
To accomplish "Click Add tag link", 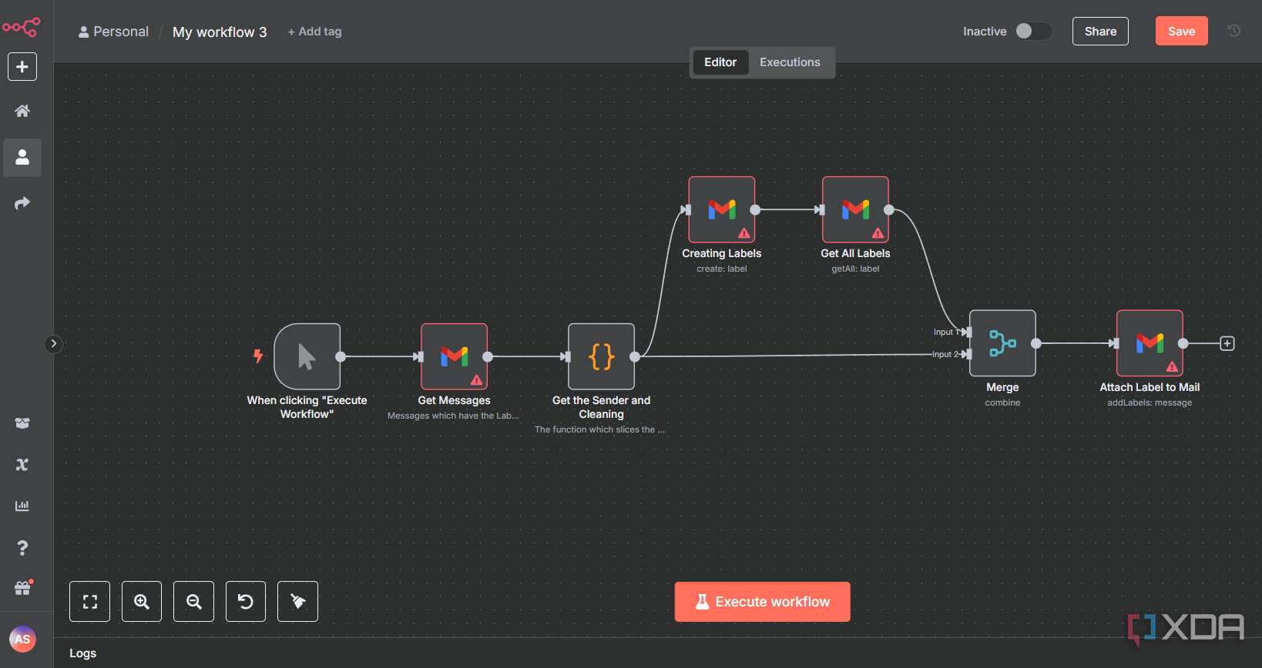I will tap(314, 32).
